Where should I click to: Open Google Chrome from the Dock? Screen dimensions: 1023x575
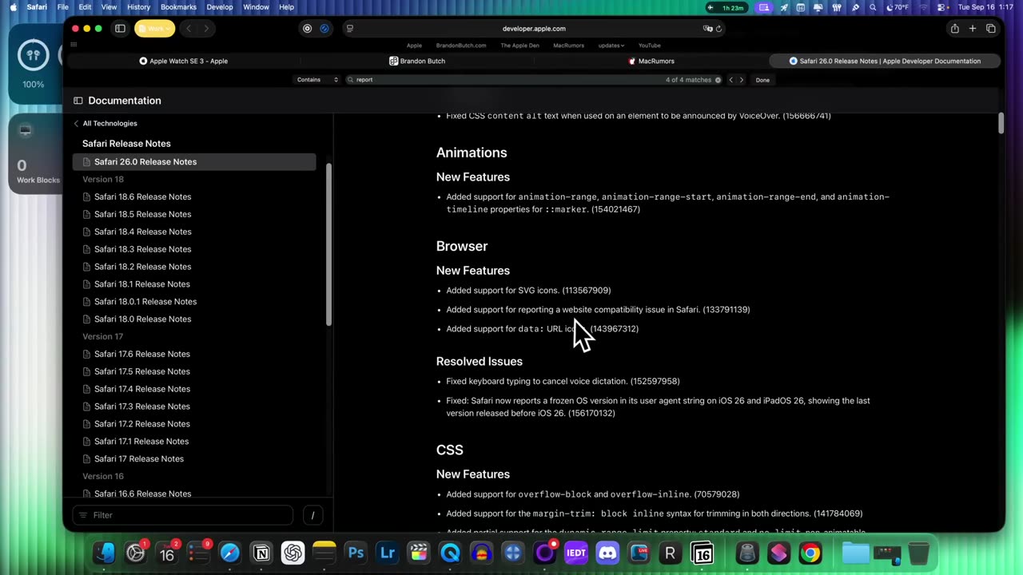[810, 553]
